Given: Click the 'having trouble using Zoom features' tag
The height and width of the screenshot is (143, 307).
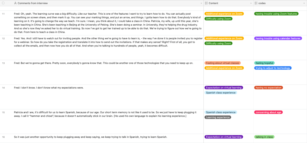Looking at the screenshot, I should (x=276, y=14).
